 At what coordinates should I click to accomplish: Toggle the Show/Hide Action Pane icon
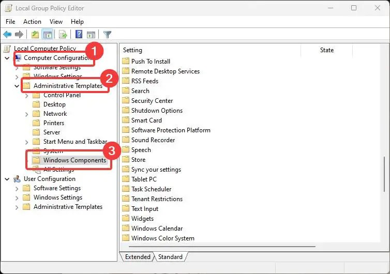pyautogui.click(x=91, y=35)
